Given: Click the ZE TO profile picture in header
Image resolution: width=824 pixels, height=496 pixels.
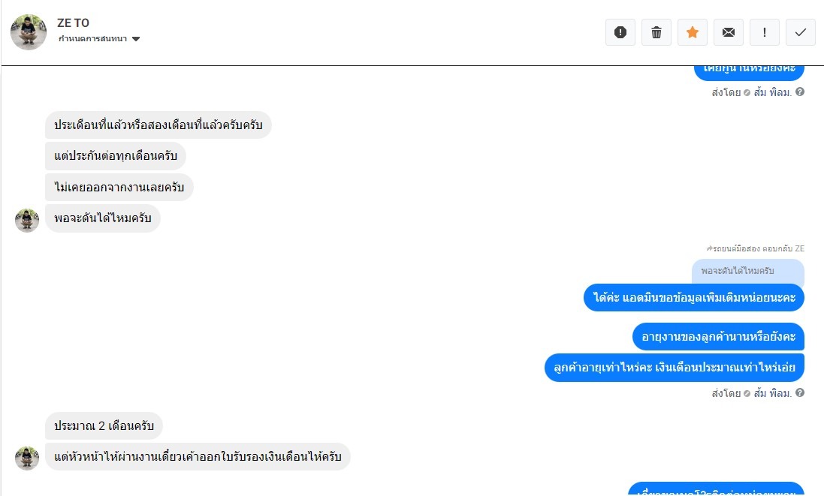Looking at the screenshot, I should click(x=29, y=32).
